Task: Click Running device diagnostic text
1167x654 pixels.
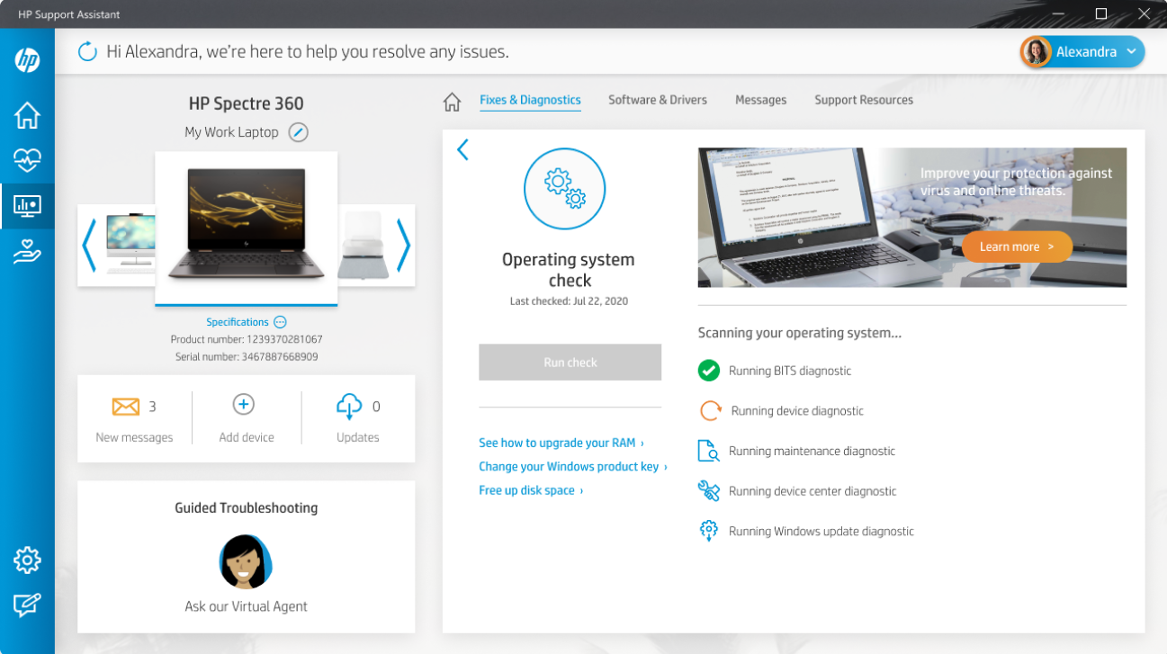Action: (x=797, y=411)
